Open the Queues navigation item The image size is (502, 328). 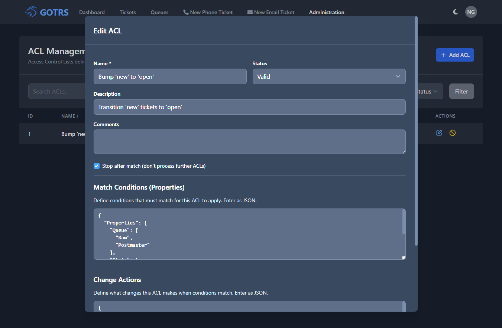coord(159,12)
